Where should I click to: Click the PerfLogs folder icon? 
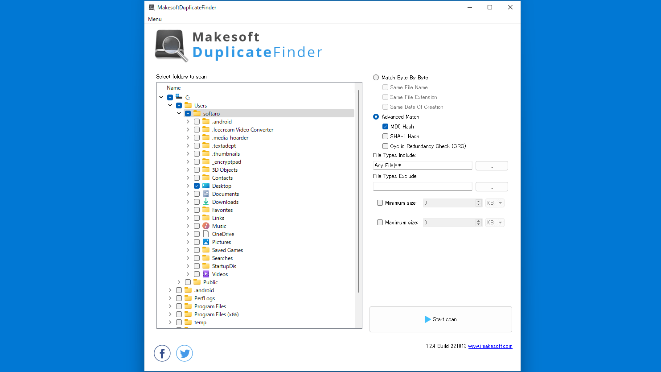tap(188, 298)
